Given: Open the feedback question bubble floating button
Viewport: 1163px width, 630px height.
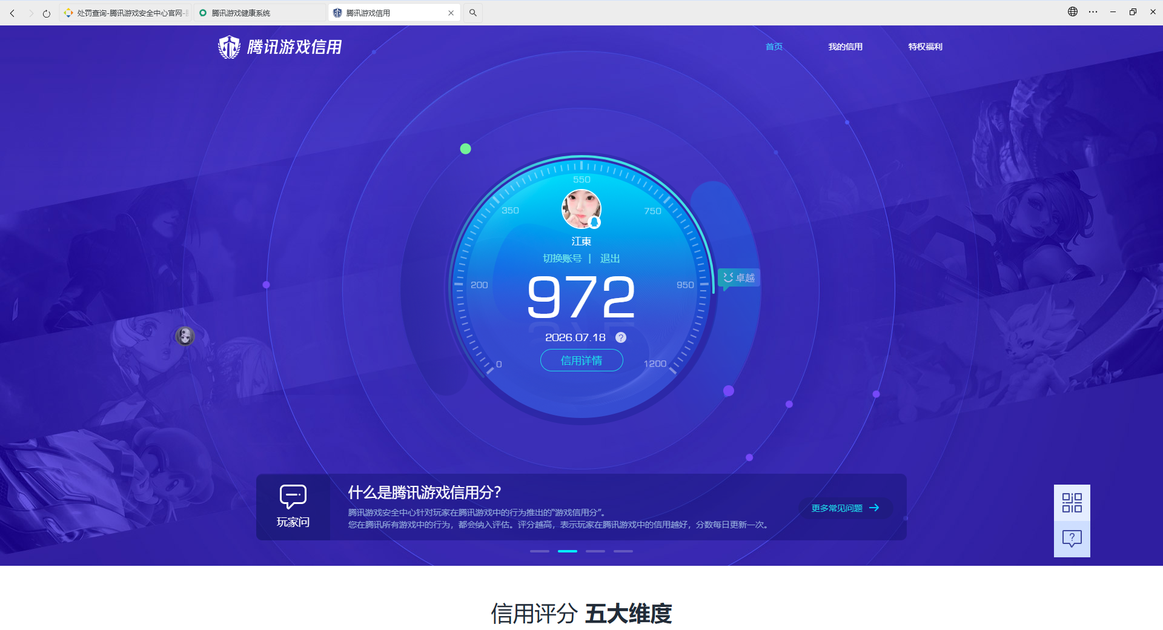Looking at the screenshot, I should coord(1072,539).
